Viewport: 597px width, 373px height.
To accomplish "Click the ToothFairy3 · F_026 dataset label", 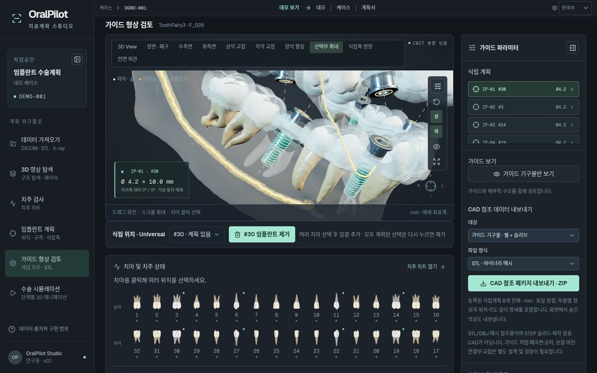I will point(181,25).
